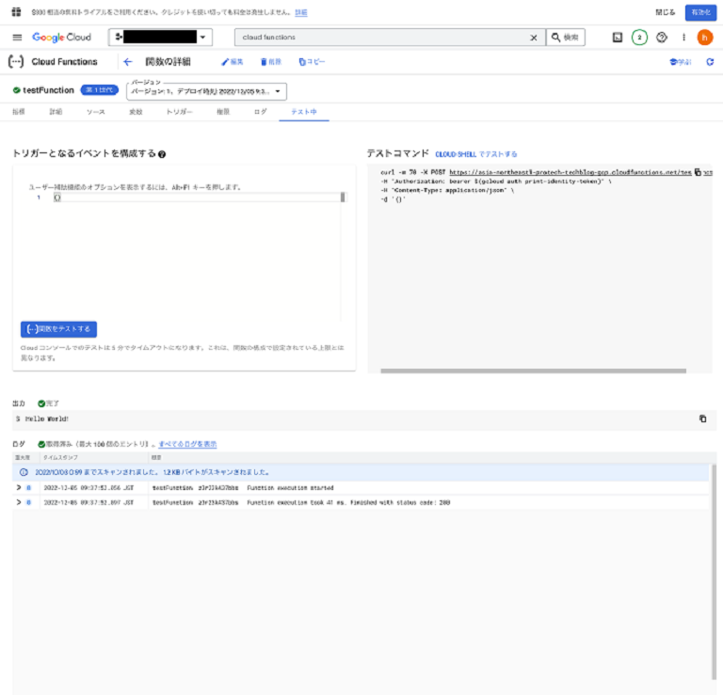The width and height of the screenshot is (723, 695).
Task: Click the Google Cloud logo
Action: (61, 38)
